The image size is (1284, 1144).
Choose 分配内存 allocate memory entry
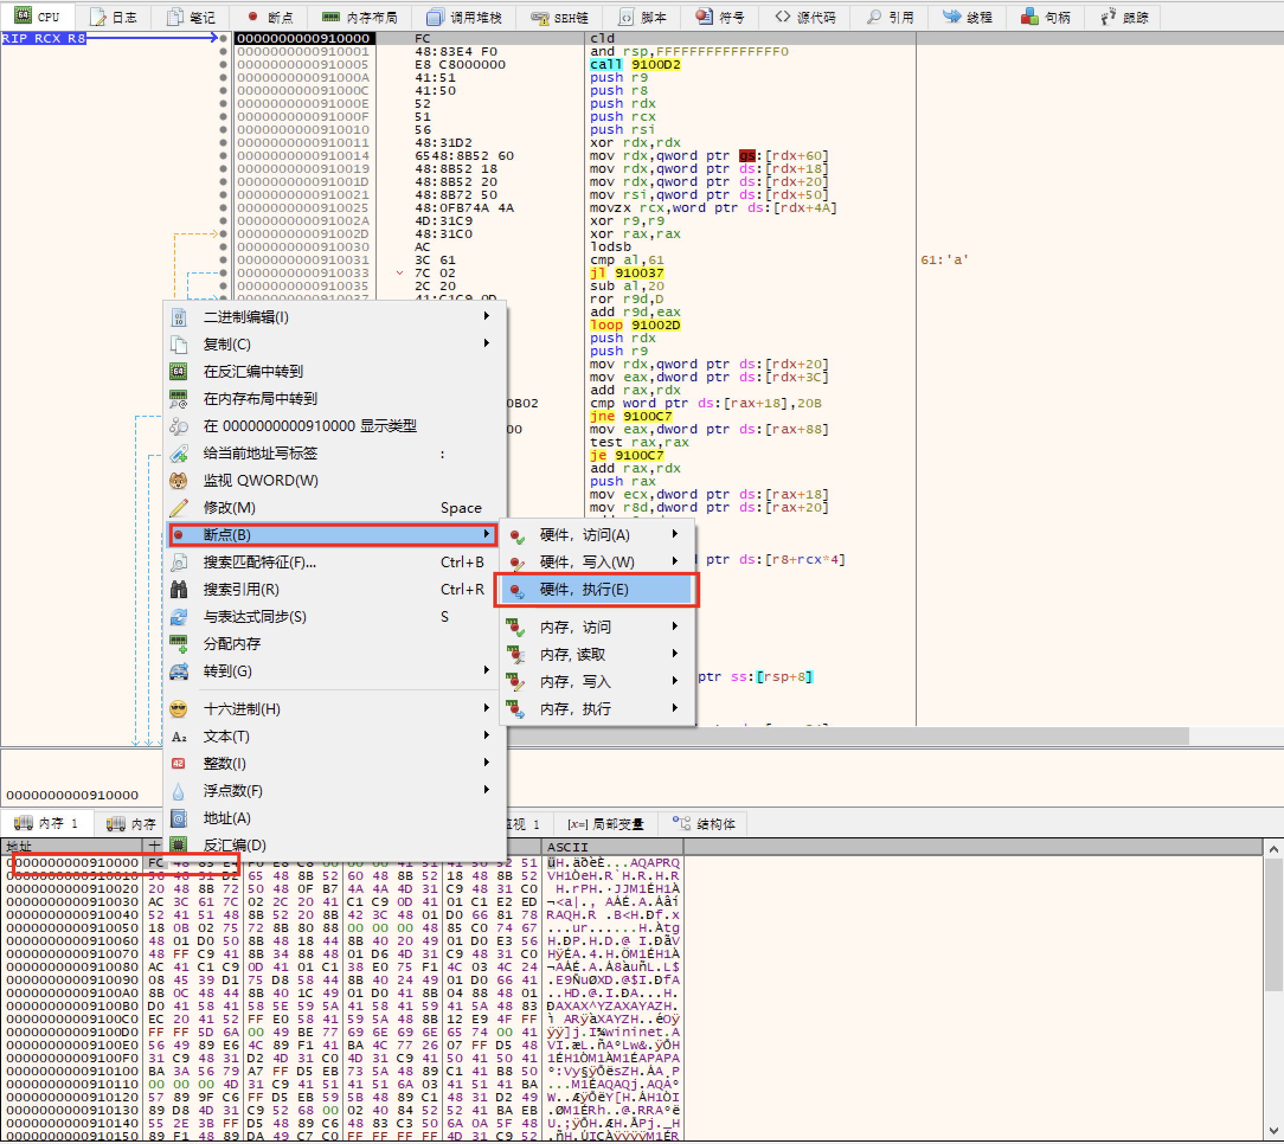[232, 644]
